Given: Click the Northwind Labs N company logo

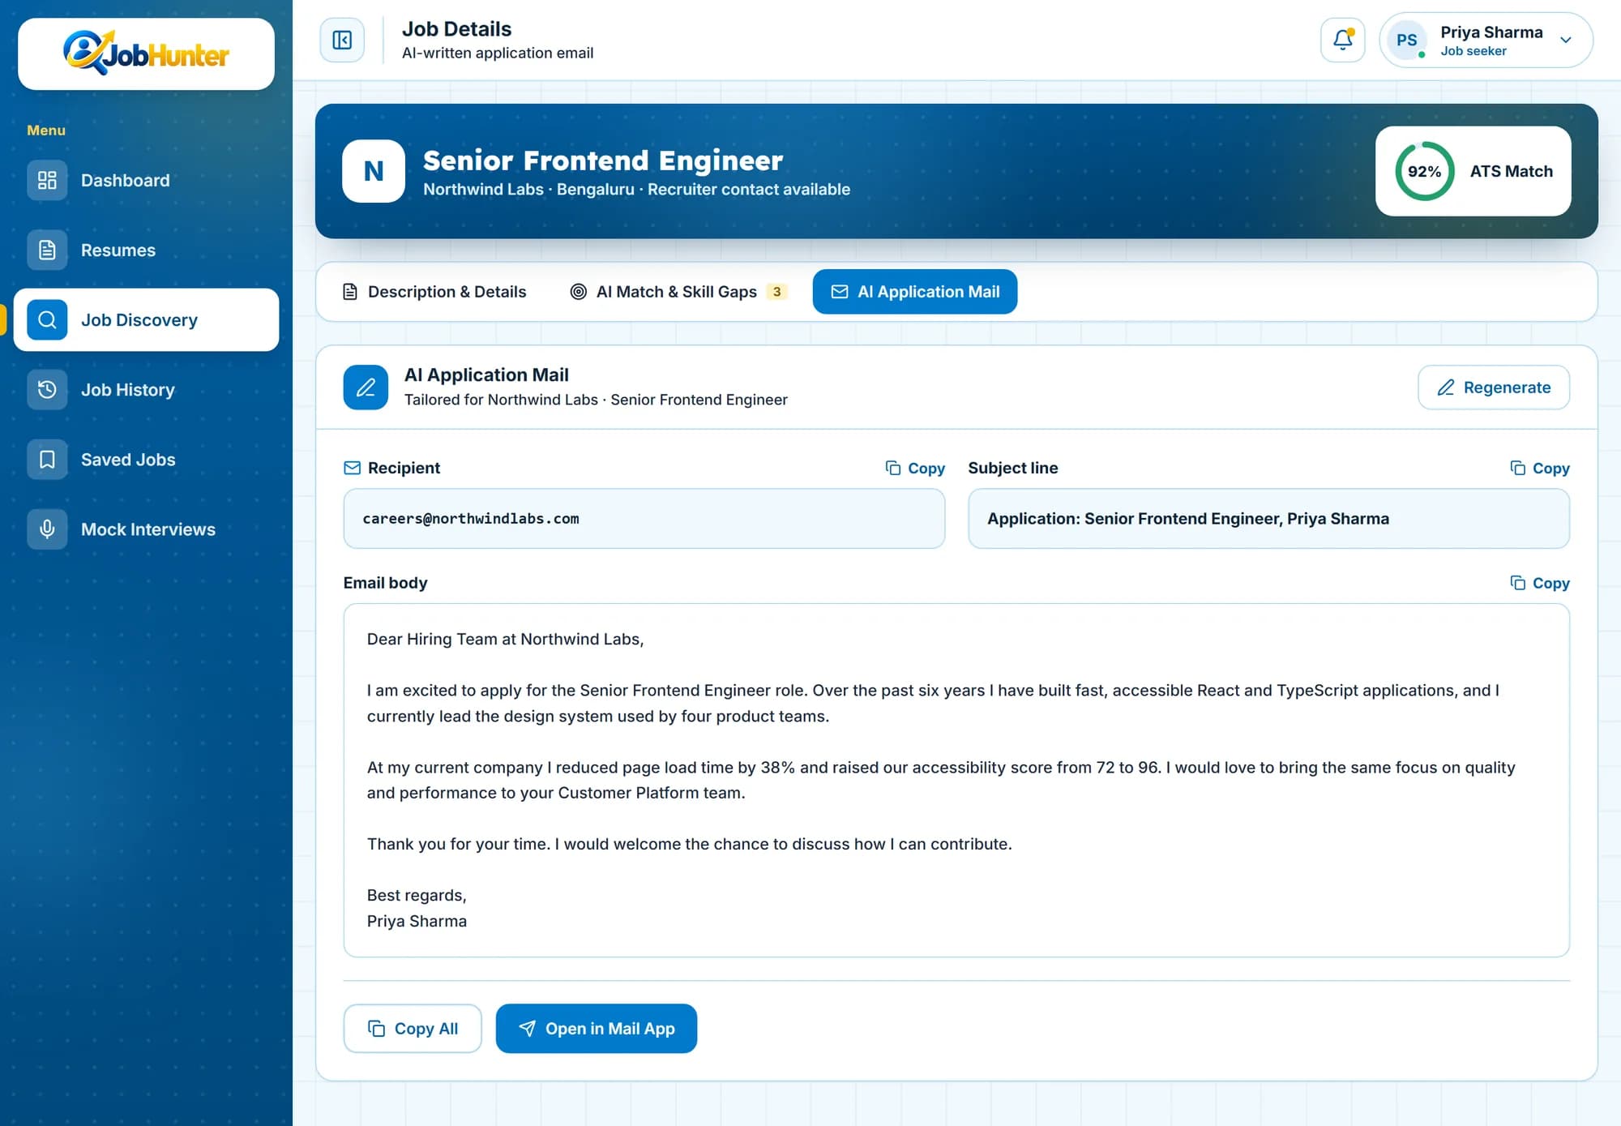Looking at the screenshot, I should pyautogui.click(x=374, y=171).
